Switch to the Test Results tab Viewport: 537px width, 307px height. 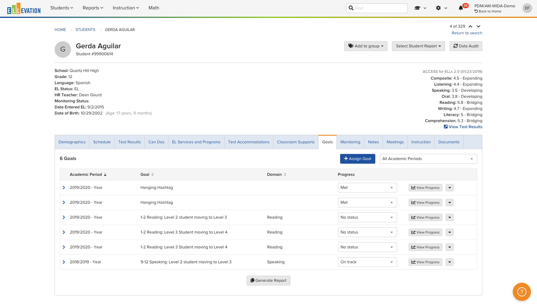(x=130, y=142)
